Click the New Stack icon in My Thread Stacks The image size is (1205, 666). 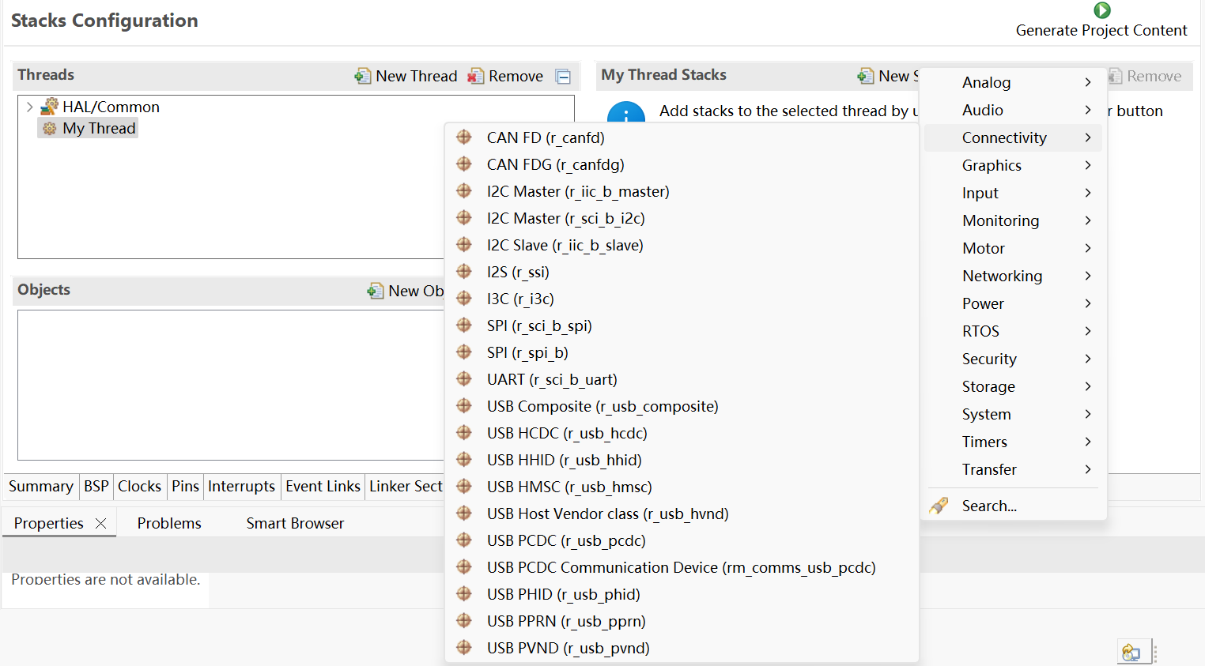pyautogui.click(x=866, y=76)
